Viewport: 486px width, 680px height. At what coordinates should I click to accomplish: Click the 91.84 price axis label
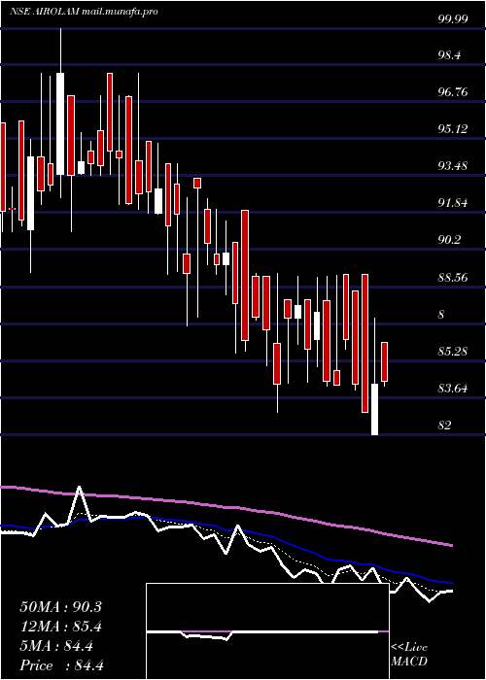pos(453,202)
